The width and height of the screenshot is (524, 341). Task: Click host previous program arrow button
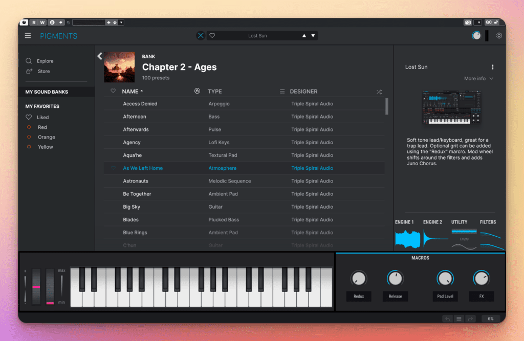(108, 22)
